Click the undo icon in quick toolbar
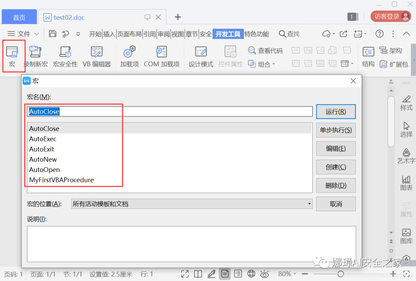This screenshot has height=281, width=416. pos(65,34)
